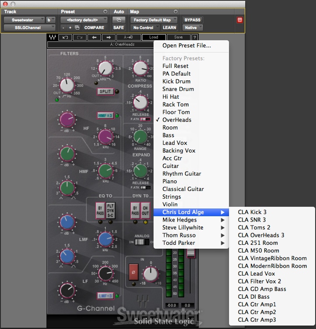Viewport: 316px width, 329px height.
Task: Click the HF gain magenta knob
Action: click(67, 120)
